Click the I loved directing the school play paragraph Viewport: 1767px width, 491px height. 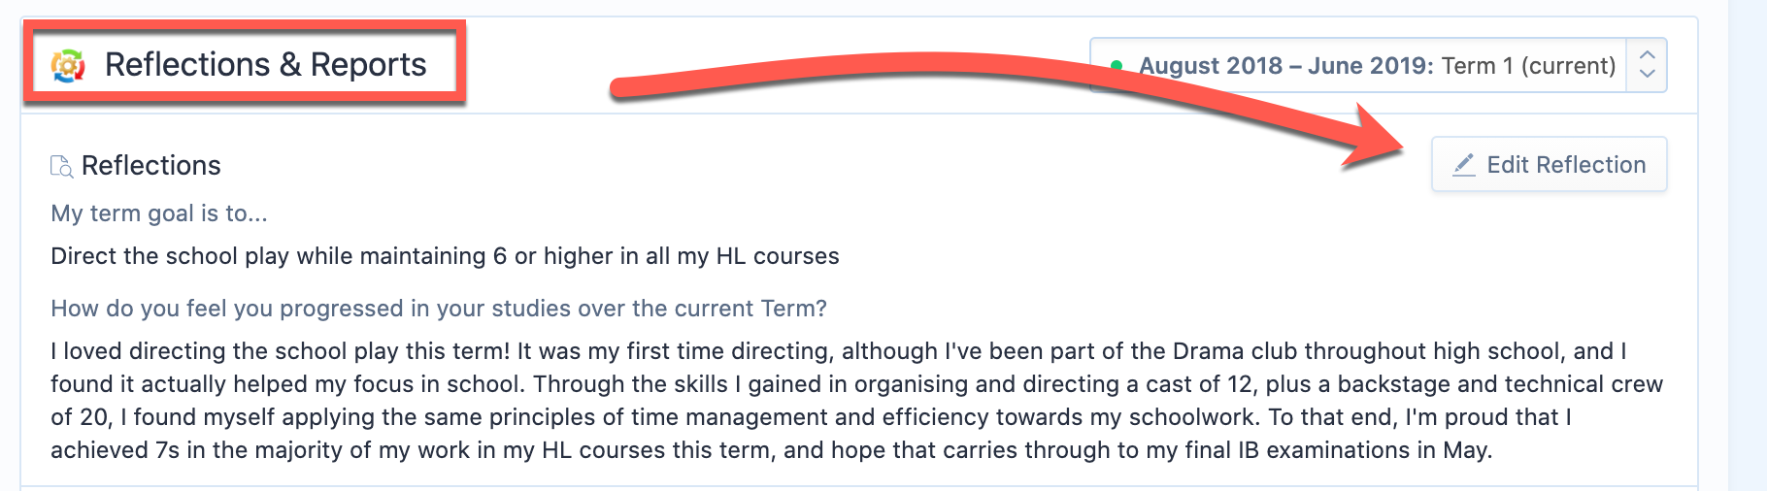click(x=856, y=400)
